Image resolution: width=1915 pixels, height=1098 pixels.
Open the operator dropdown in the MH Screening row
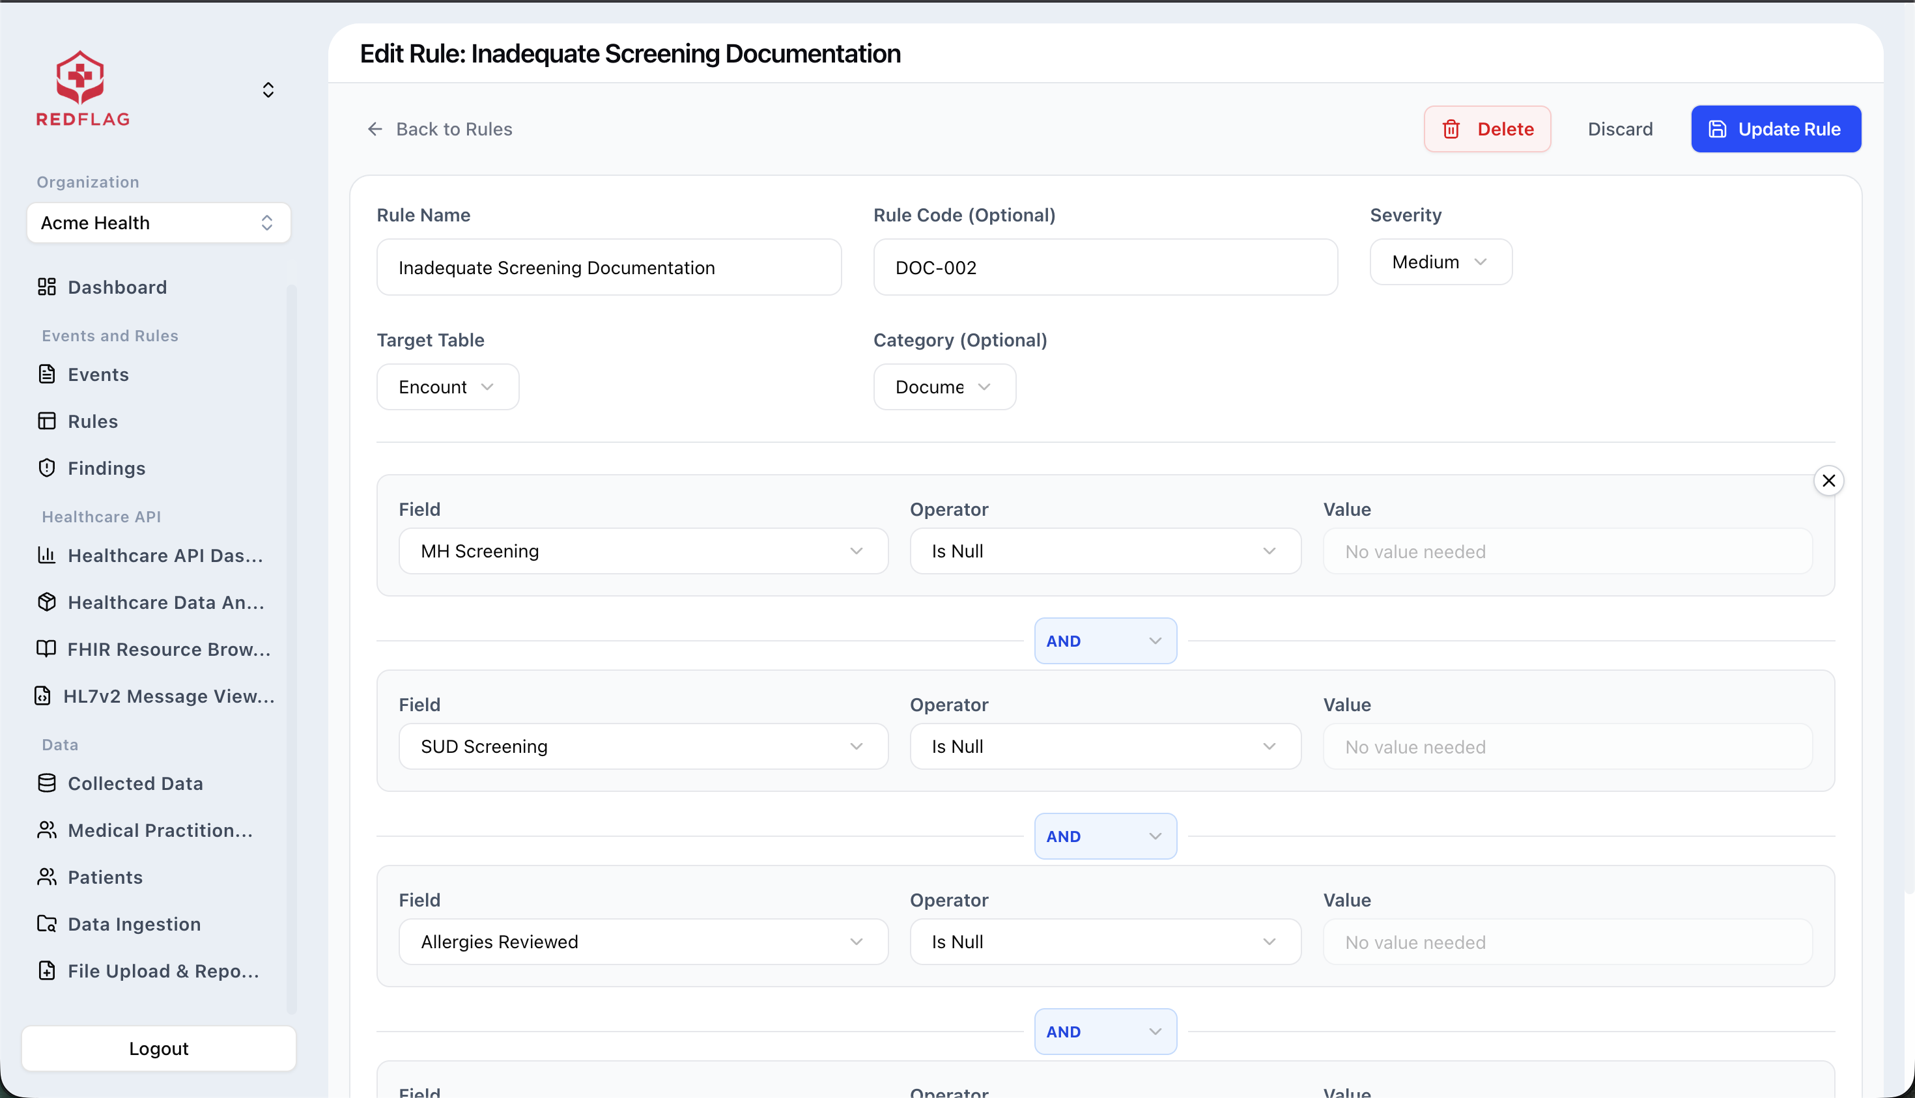click(x=1105, y=551)
